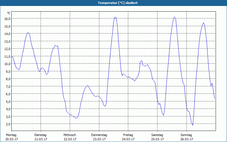Click the 16,0 y-axis value
This screenshot has width=227, height=142.
click(7, 18)
